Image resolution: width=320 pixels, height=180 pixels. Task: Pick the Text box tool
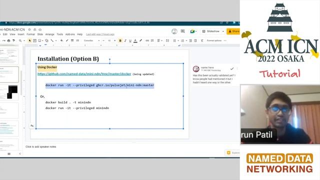click(x=34, y=40)
